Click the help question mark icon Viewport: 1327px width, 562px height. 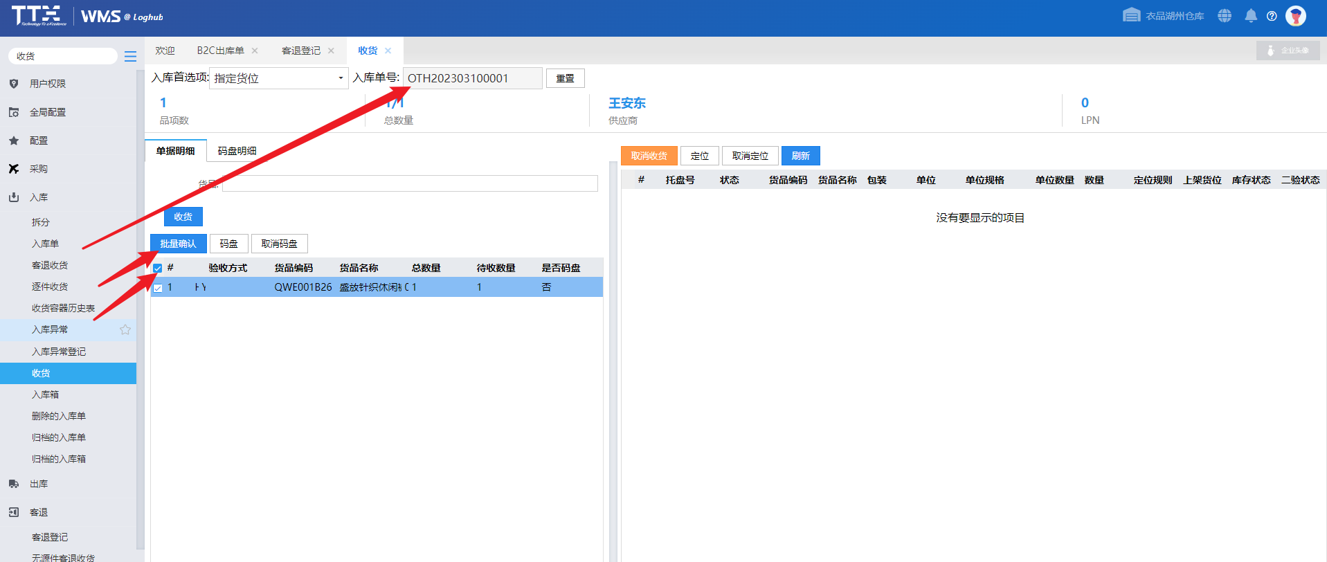(1272, 16)
